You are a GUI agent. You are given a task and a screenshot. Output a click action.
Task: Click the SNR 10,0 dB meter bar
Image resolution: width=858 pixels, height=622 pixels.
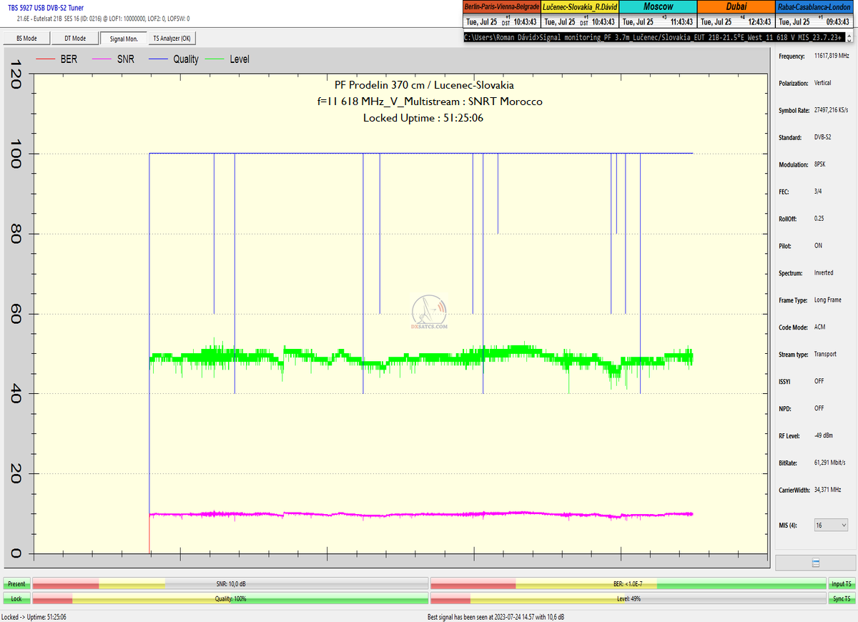click(x=230, y=584)
